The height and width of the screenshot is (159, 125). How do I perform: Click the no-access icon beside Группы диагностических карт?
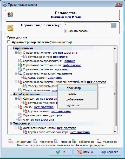point(25,132)
